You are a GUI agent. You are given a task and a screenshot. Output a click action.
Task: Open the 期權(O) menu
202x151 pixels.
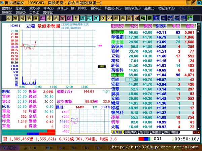(x=63, y=8)
